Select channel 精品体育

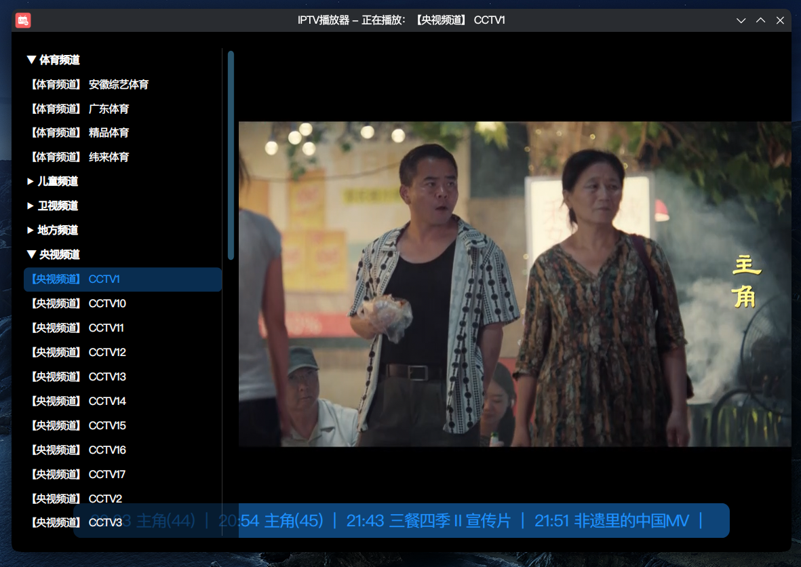[x=123, y=133]
